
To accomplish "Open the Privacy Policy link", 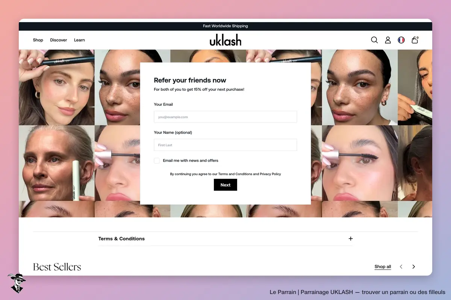I will (271, 174).
